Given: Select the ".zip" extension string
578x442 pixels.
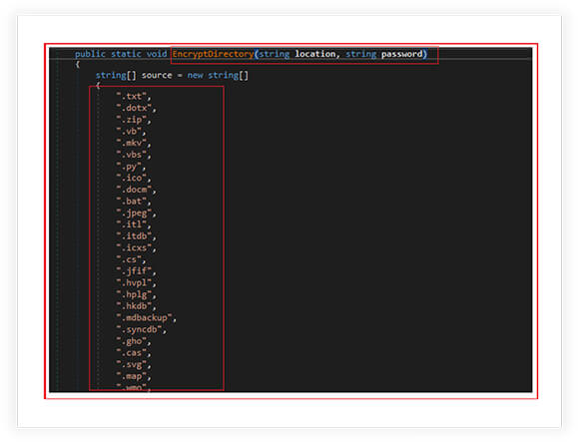Looking at the screenshot, I should pos(132,120).
